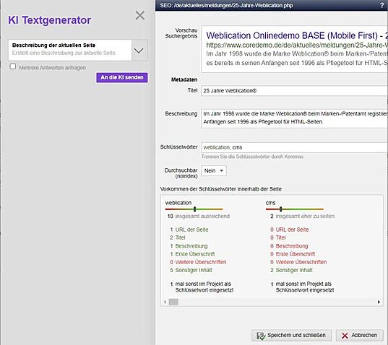The width and height of the screenshot is (388, 345).
Task: Click 'Erste Überschrift' under weblication
Action: tap(195, 254)
